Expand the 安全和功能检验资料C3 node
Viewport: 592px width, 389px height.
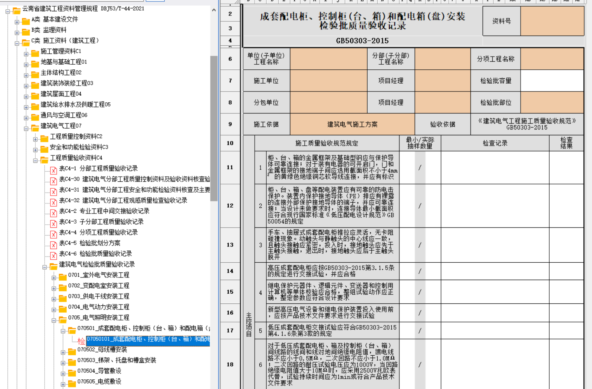pyautogui.click(x=35, y=150)
